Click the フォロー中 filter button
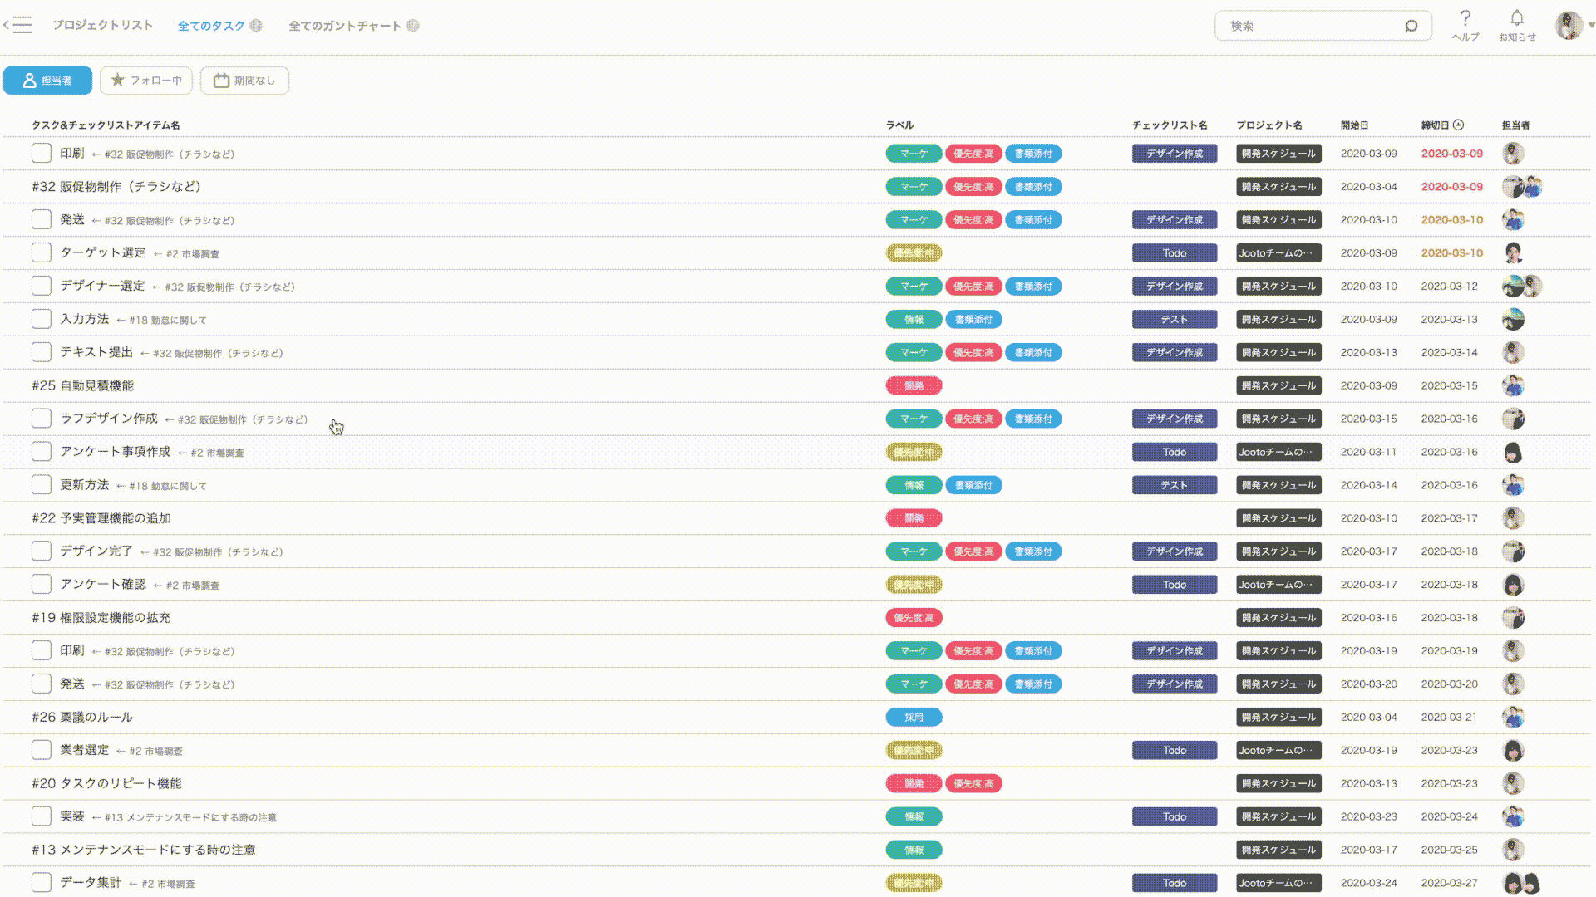Image resolution: width=1596 pixels, height=897 pixels. 146,81
